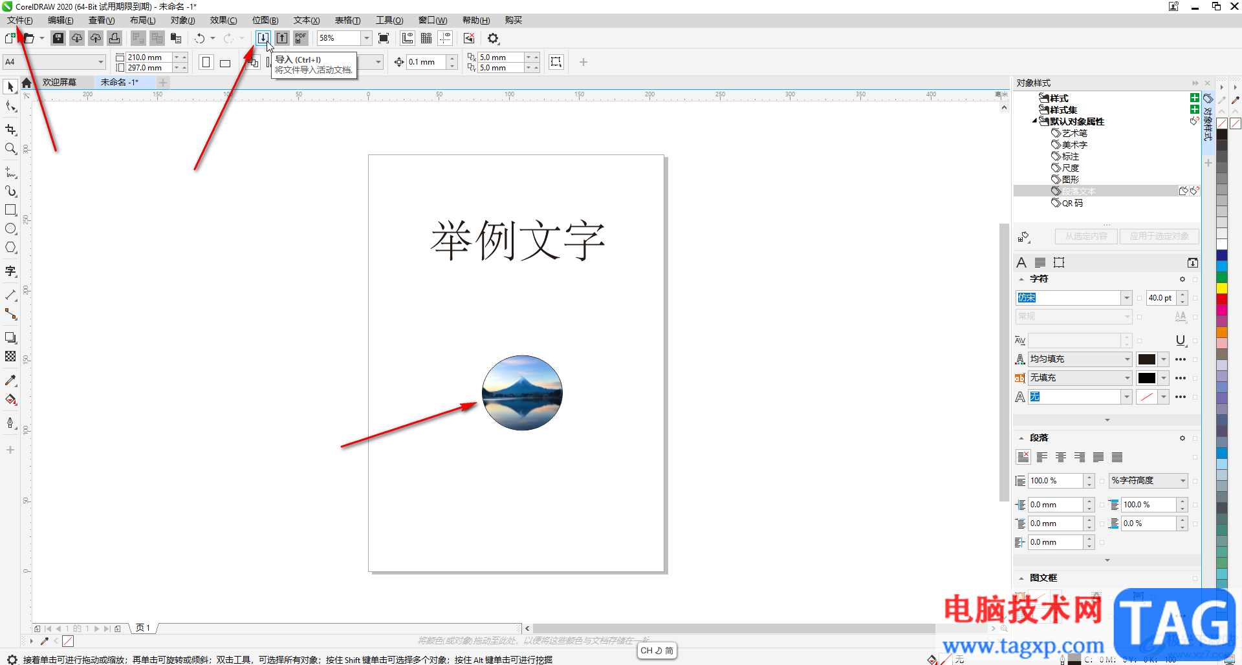
Task: Pick the red swatch in color palette
Action: (1222, 299)
